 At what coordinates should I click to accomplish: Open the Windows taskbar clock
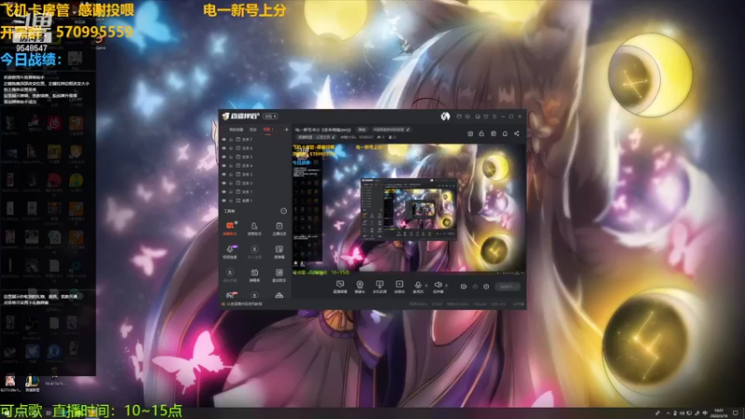click(x=719, y=412)
